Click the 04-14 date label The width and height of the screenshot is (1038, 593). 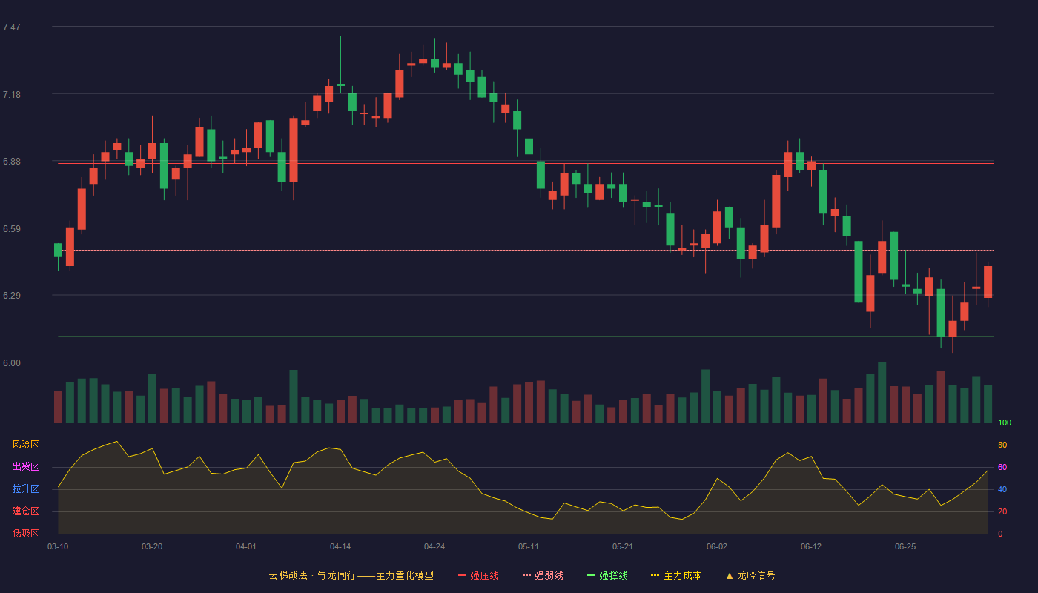tap(340, 546)
